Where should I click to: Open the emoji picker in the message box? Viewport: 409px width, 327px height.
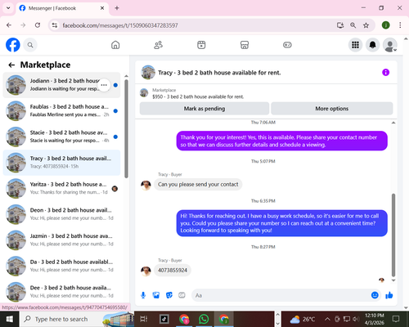click(375, 295)
